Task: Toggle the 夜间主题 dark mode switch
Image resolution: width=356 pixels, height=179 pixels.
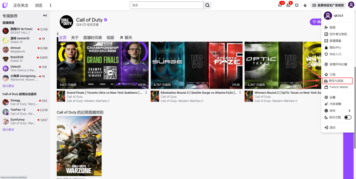Action: pyautogui.click(x=348, y=117)
